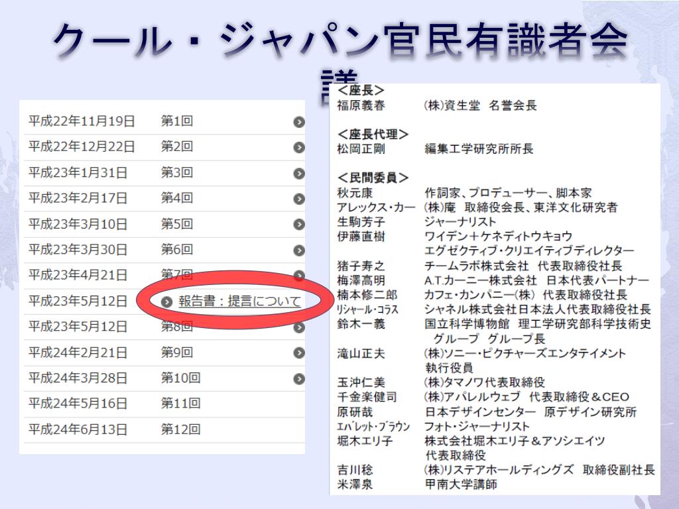Select member name 秋元康

click(355, 193)
